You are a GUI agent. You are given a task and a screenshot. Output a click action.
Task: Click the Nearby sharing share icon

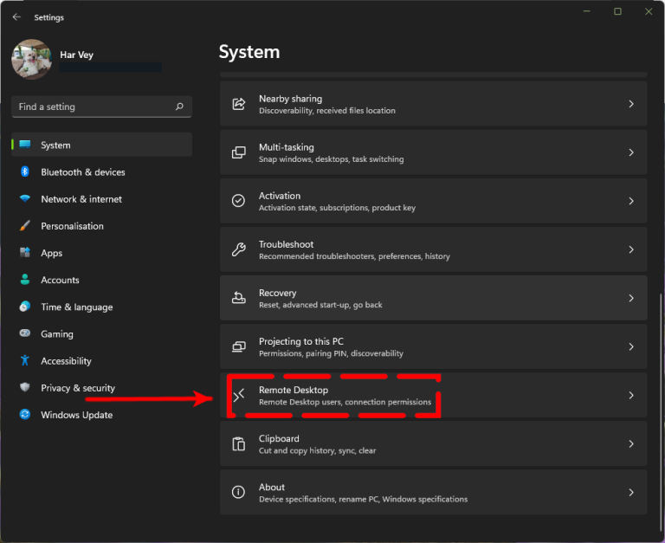238,104
